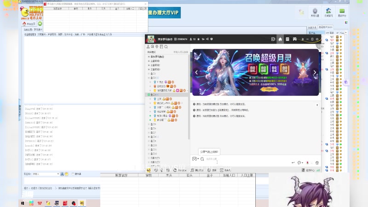This screenshot has height=207, width=368.
Task: Click the 里办理大厅VIP blue banner
Action: click(x=164, y=13)
